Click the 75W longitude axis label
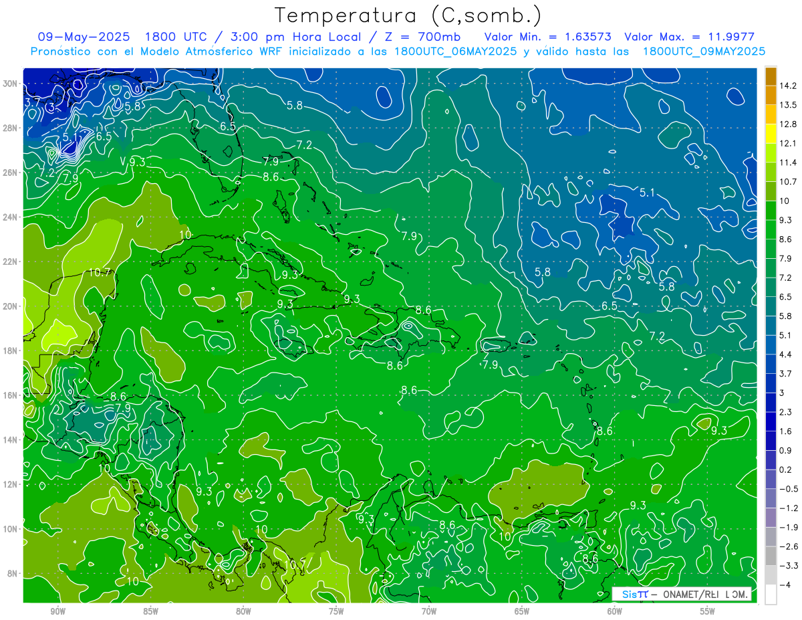 tap(336, 611)
